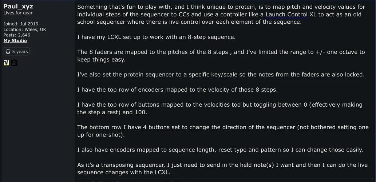
Task: Click the paragraph starting "As it's a transposing"
Action: click(222, 169)
